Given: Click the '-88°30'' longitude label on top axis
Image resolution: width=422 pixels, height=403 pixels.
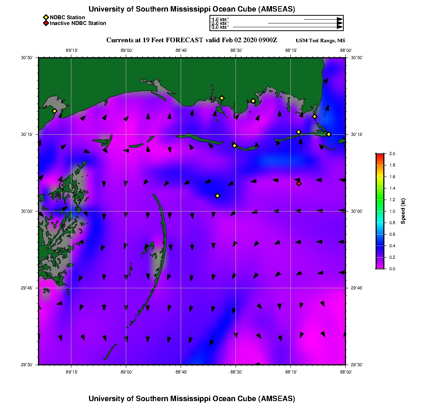Looking at the screenshot, I should point(236,50).
